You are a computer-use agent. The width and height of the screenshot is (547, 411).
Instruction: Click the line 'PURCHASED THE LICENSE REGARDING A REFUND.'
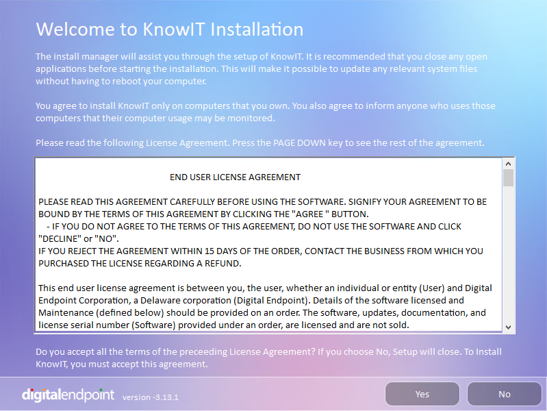tap(140, 264)
